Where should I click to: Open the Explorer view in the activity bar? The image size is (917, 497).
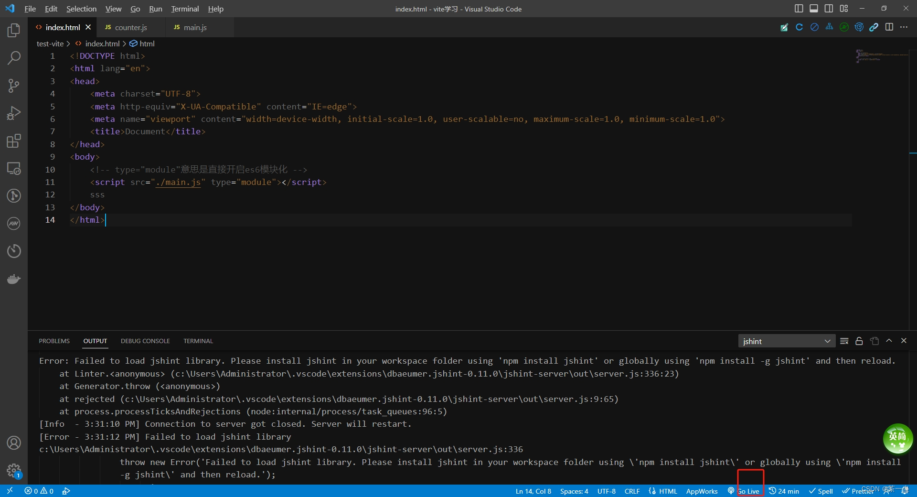pos(14,30)
